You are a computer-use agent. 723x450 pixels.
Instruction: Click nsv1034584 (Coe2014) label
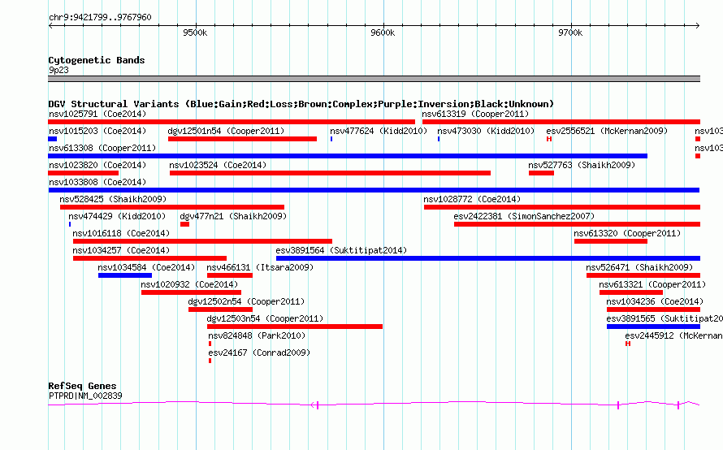coord(146,267)
